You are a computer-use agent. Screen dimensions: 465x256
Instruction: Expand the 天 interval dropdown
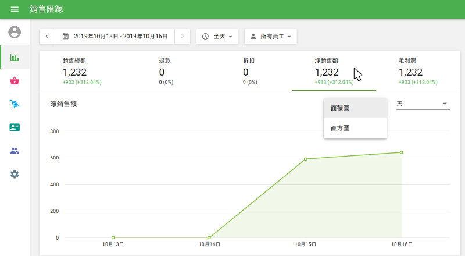click(x=422, y=104)
